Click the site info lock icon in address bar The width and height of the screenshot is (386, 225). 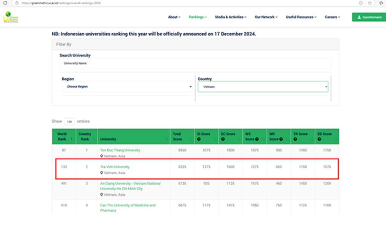pos(17,3)
